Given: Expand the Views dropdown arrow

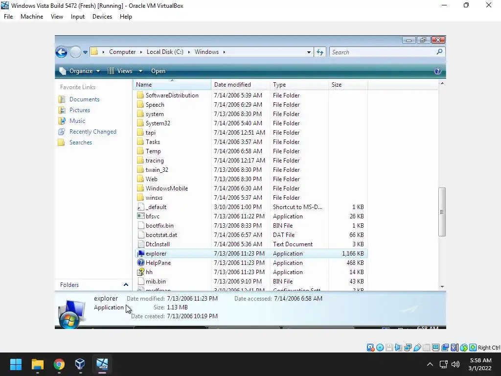Looking at the screenshot, I should (x=140, y=71).
